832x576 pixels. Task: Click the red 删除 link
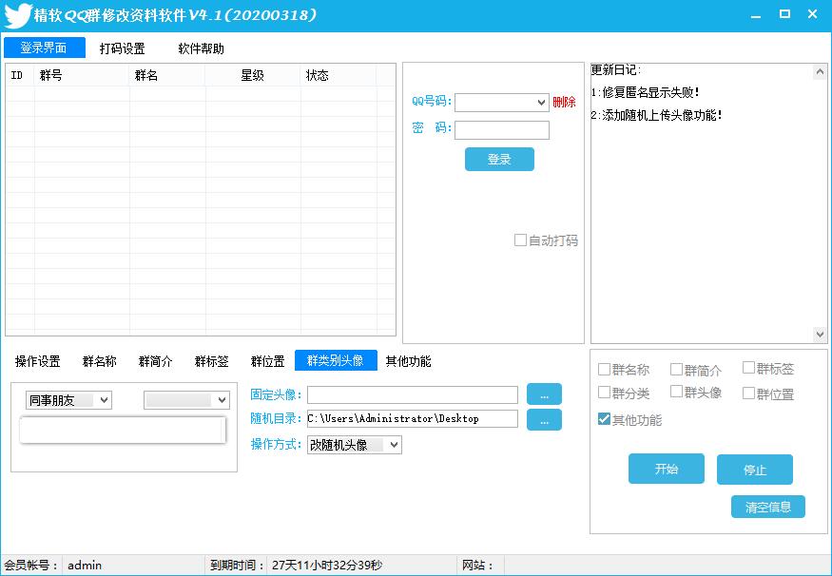pos(564,102)
